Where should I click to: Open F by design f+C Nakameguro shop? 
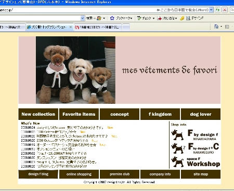click(x=203, y=148)
